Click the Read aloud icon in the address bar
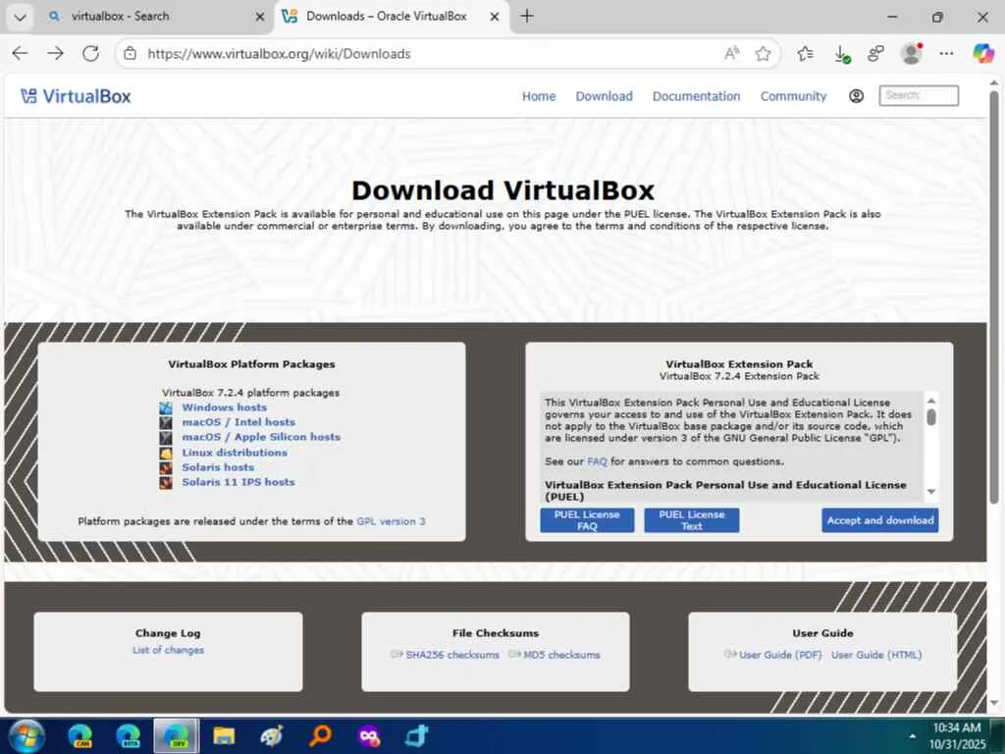The image size is (1005, 754). pyautogui.click(x=731, y=53)
